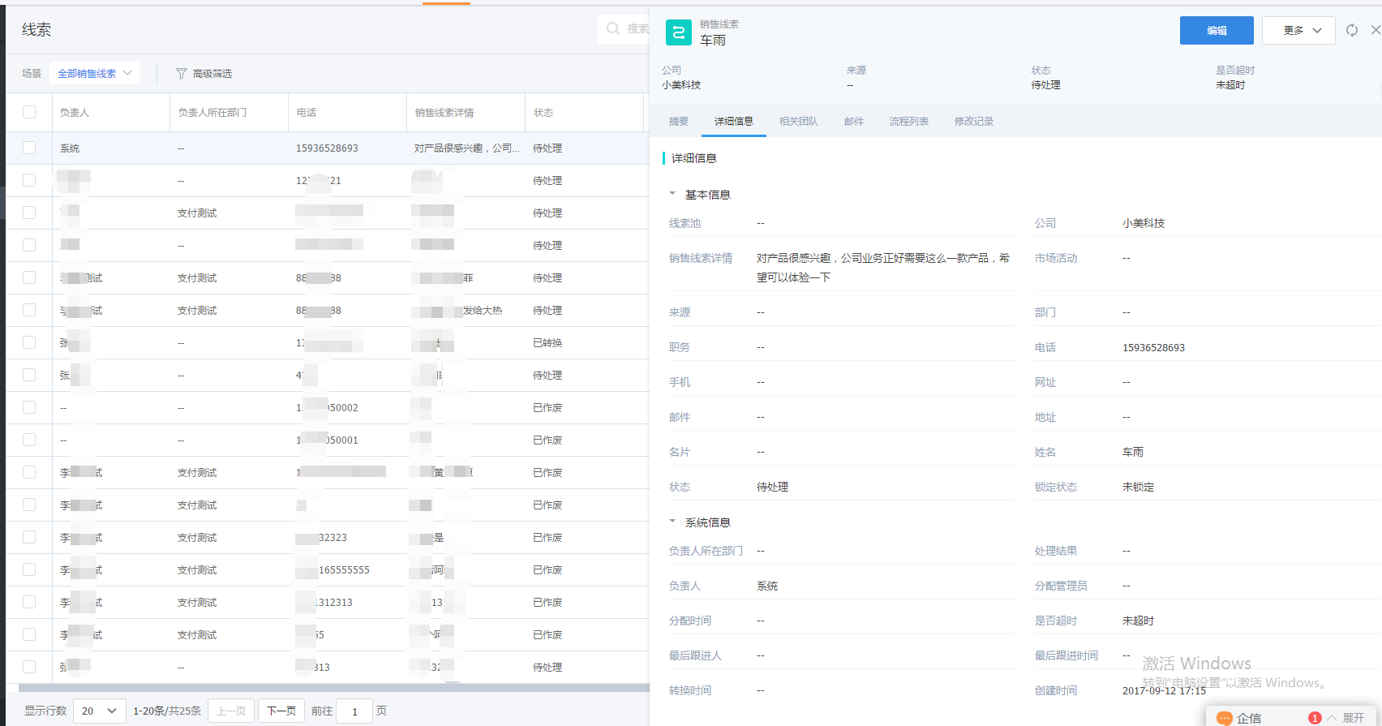This screenshot has height=726, width=1382.
Task: Click the teal sales lead icon
Action: click(679, 32)
